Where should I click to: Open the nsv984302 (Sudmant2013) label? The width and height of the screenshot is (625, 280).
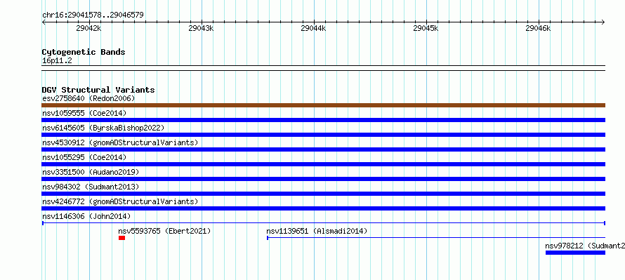(91, 187)
